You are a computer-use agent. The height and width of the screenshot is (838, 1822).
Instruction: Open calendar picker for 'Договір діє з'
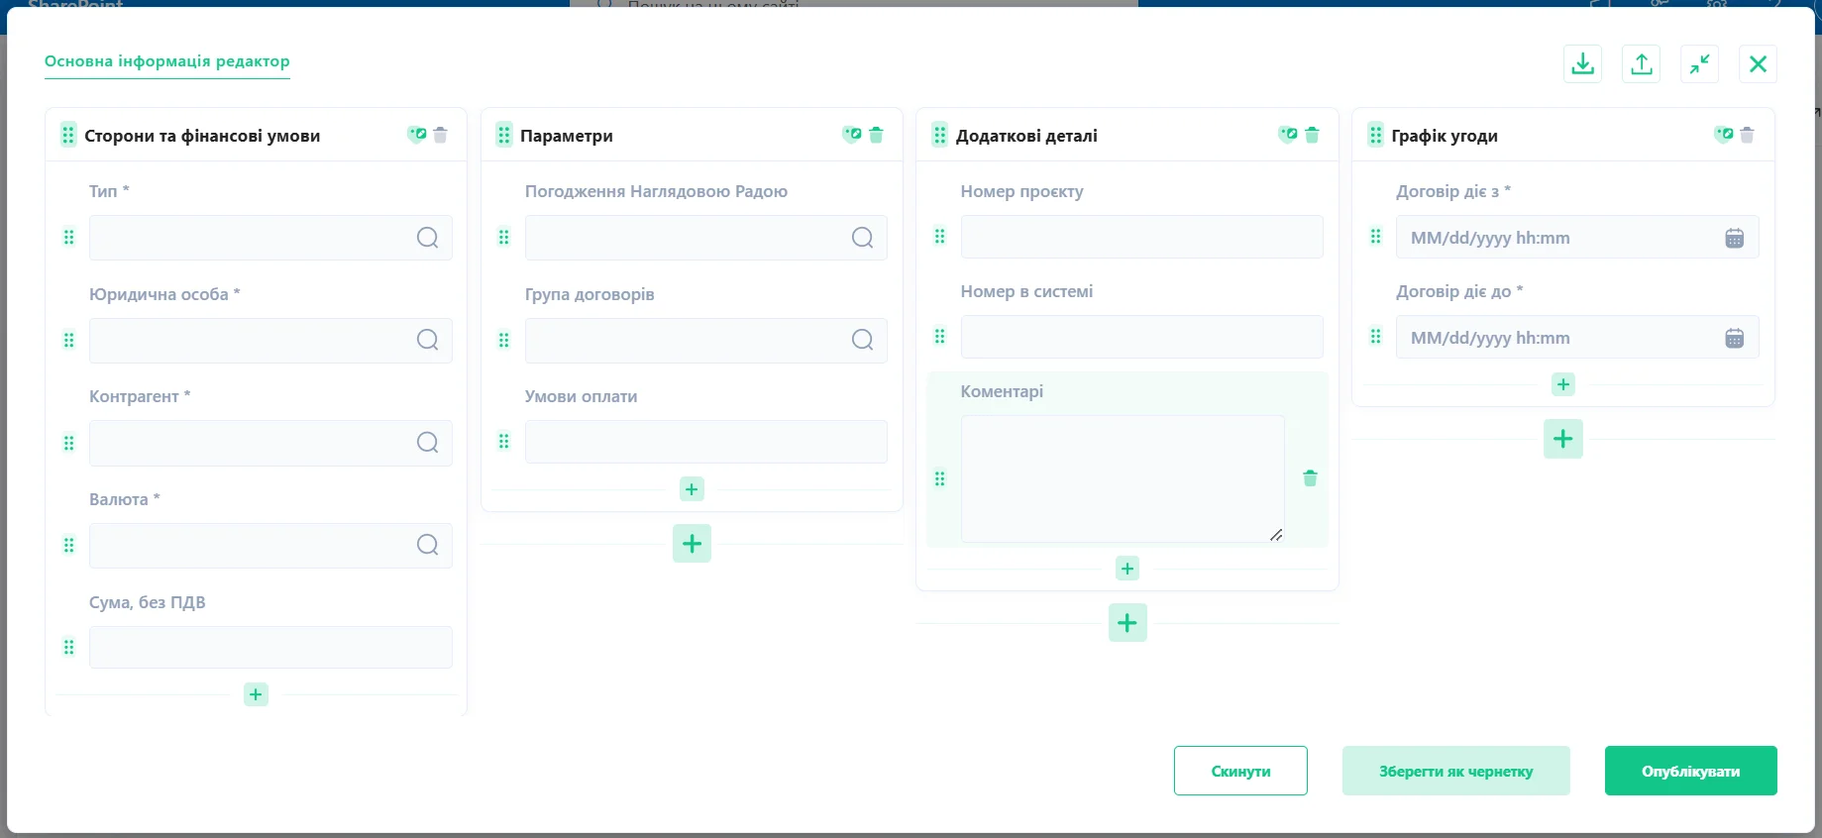click(x=1735, y=238)
